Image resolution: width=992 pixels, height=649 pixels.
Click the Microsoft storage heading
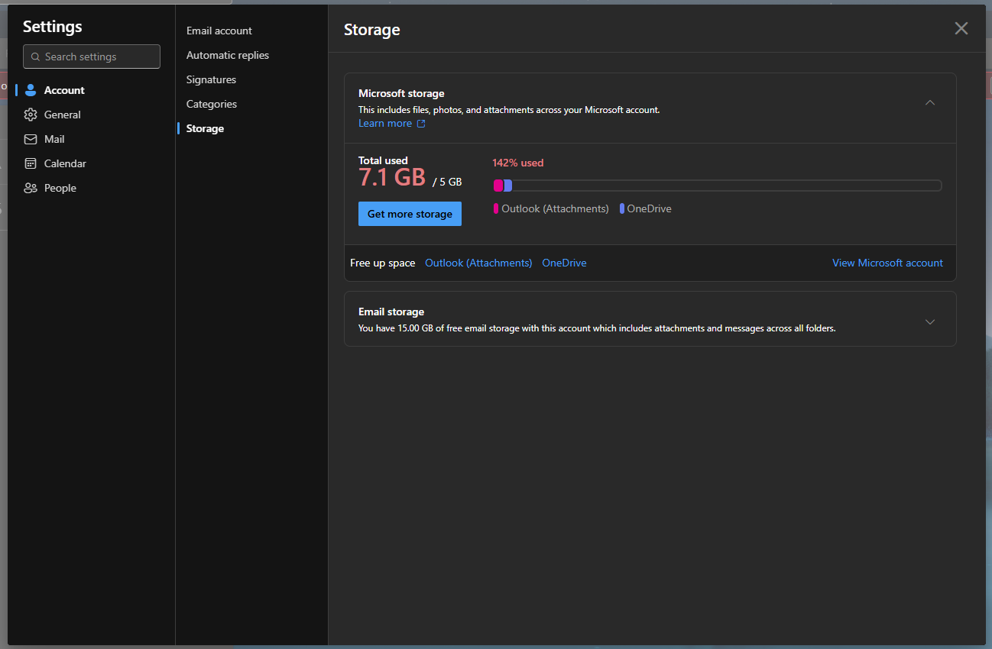point(401,93)
